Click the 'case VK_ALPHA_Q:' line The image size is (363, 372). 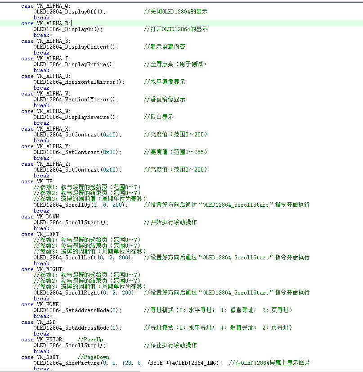pyautogui.click(x=46, y=6)
